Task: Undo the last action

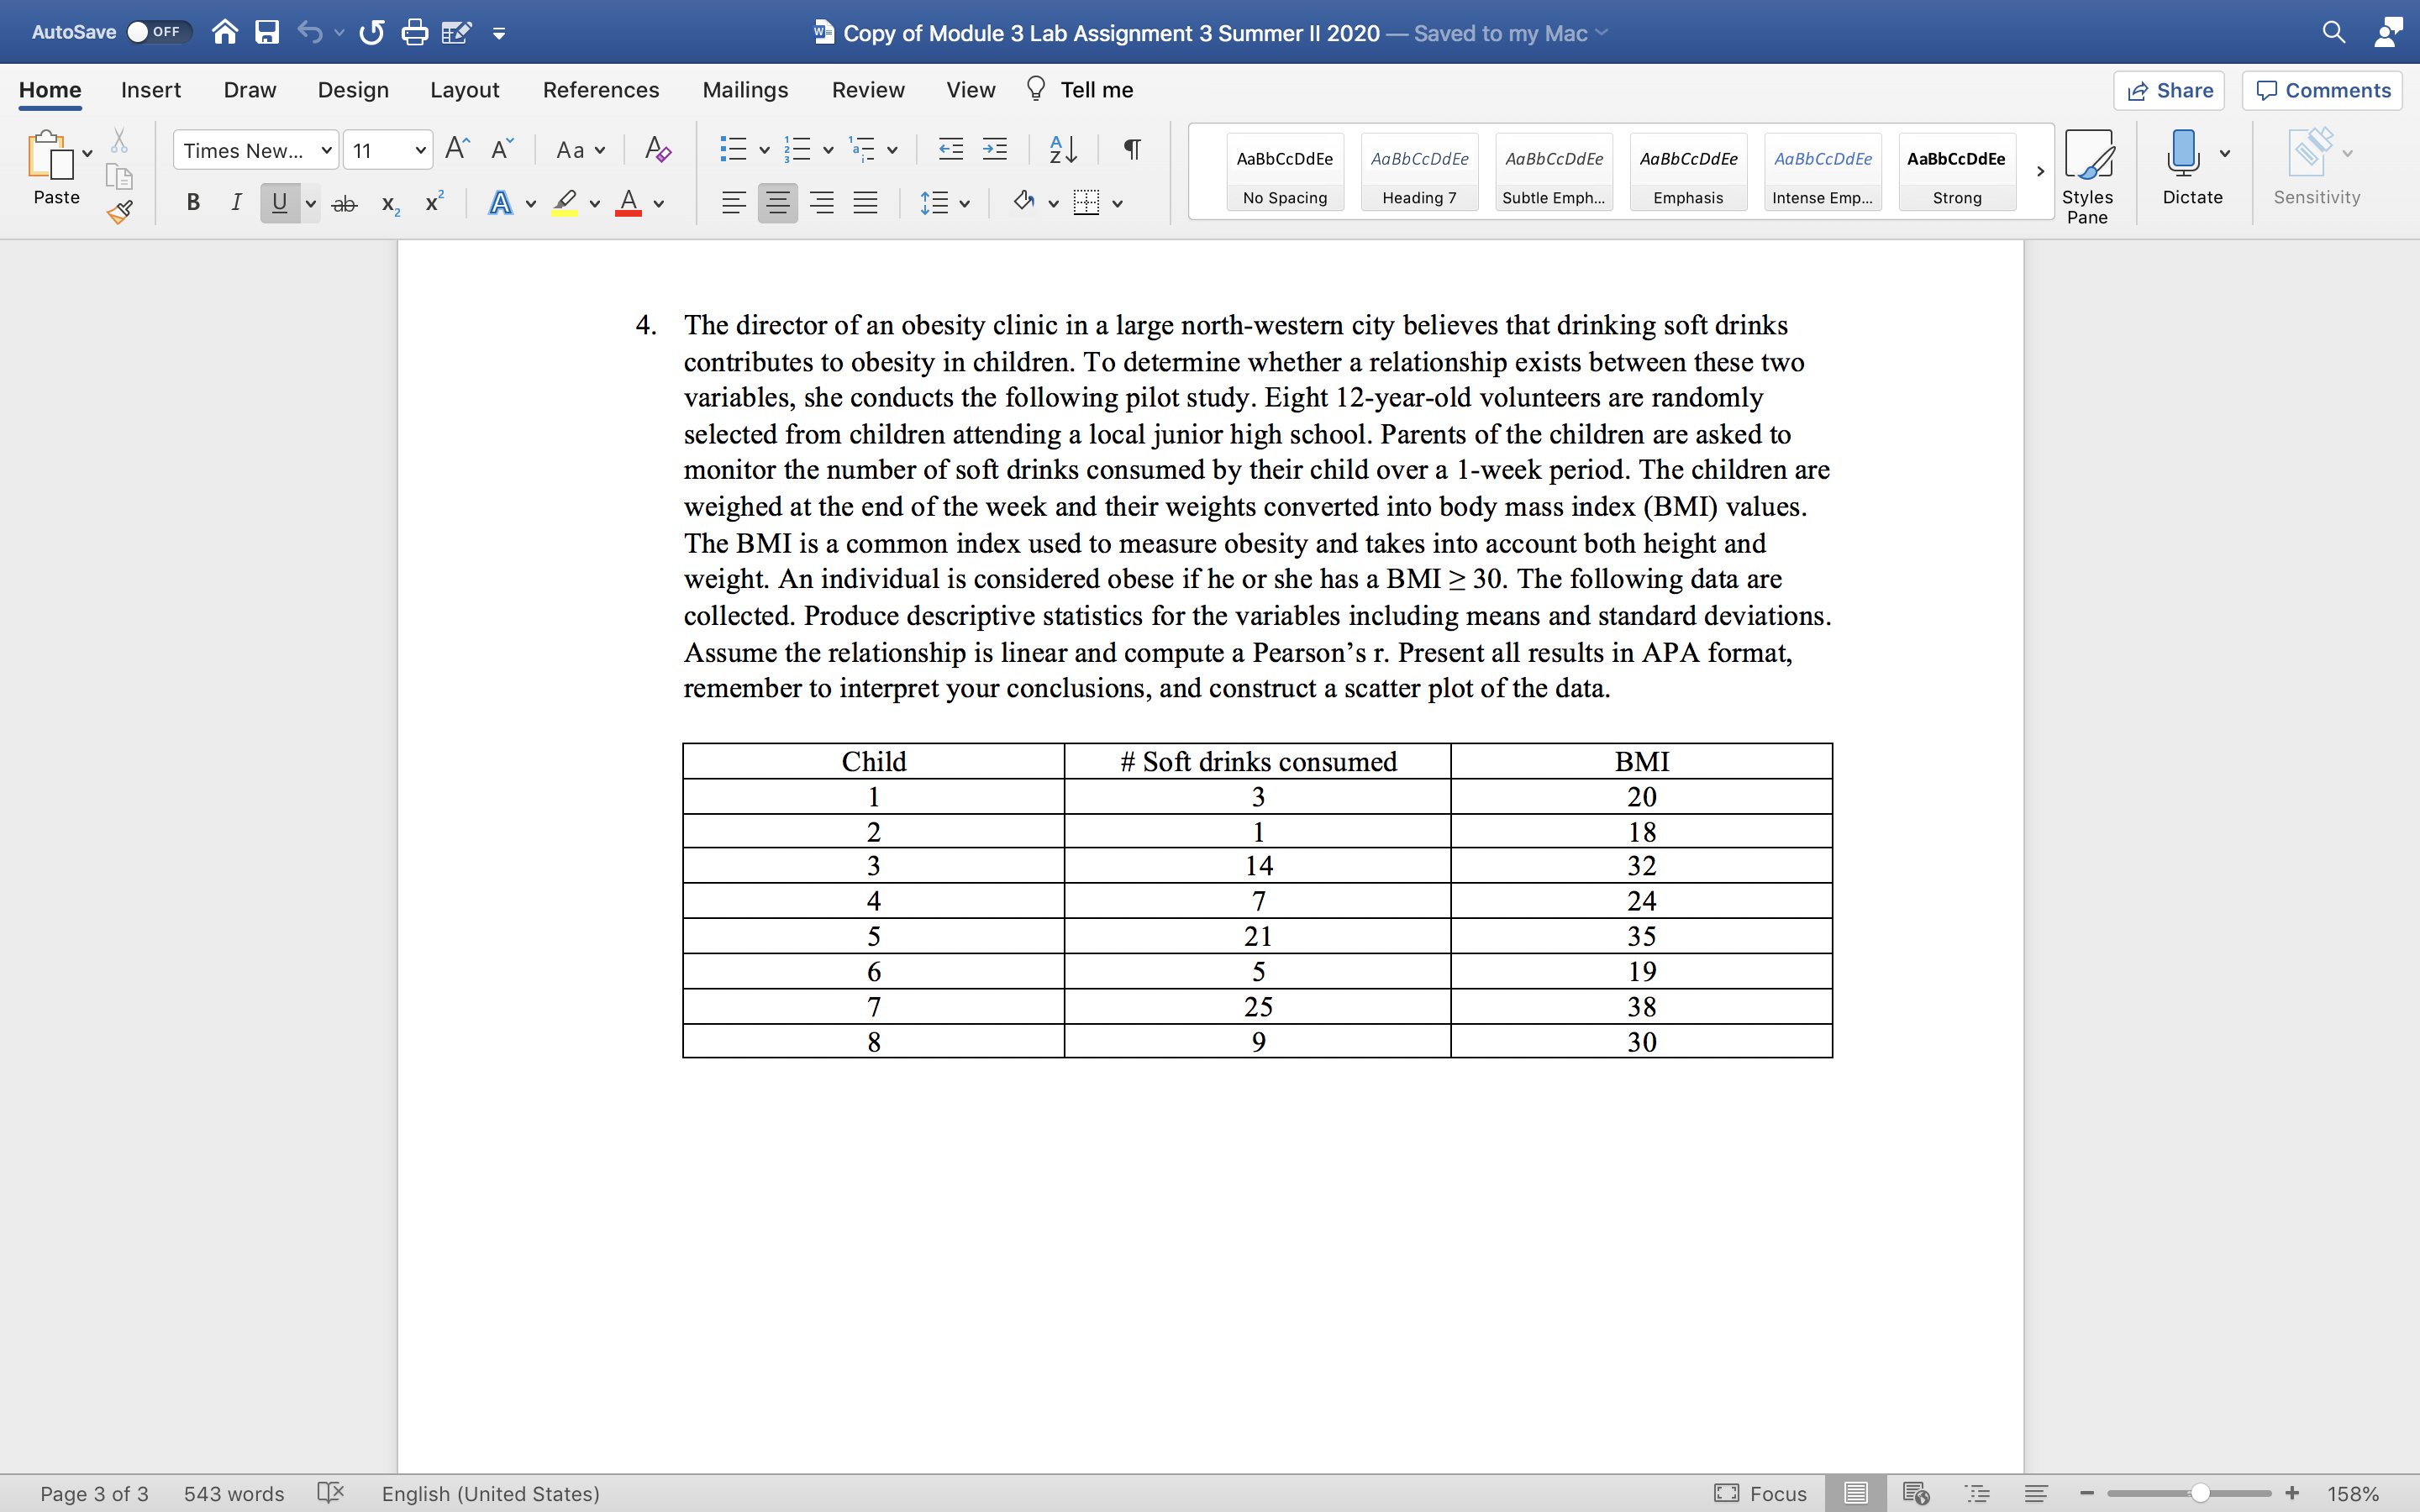Action: pyautogui.click(x=310, y=32)
